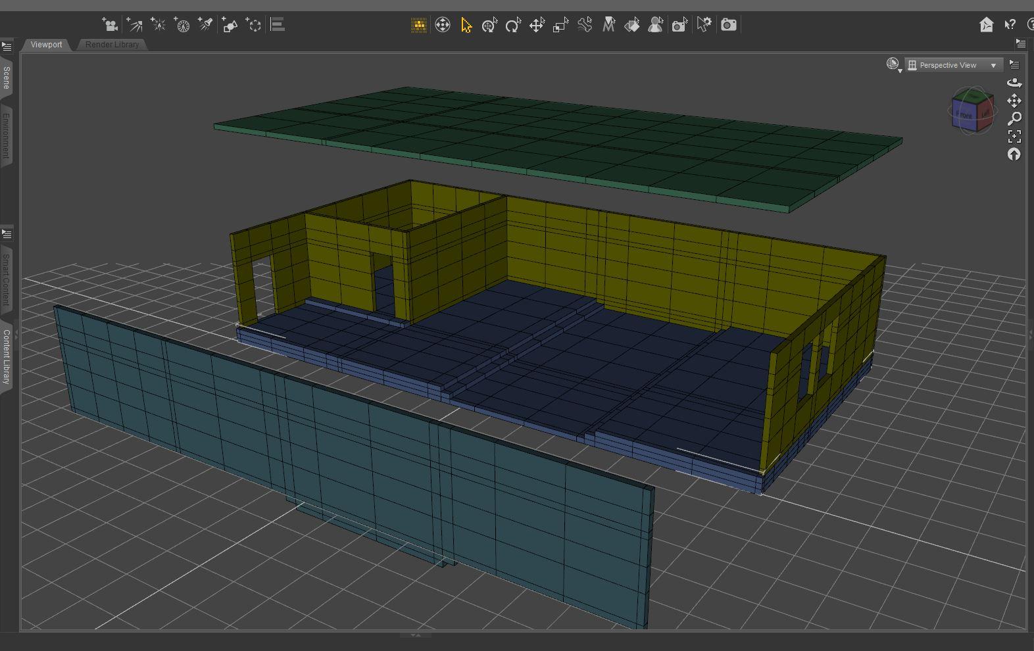Switch to the Render Library tab
Viewport: 1034px width, 651px height.
(112, 45)
